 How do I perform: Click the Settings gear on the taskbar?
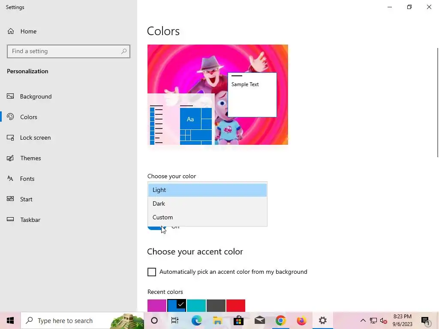(x=322, y=320)
